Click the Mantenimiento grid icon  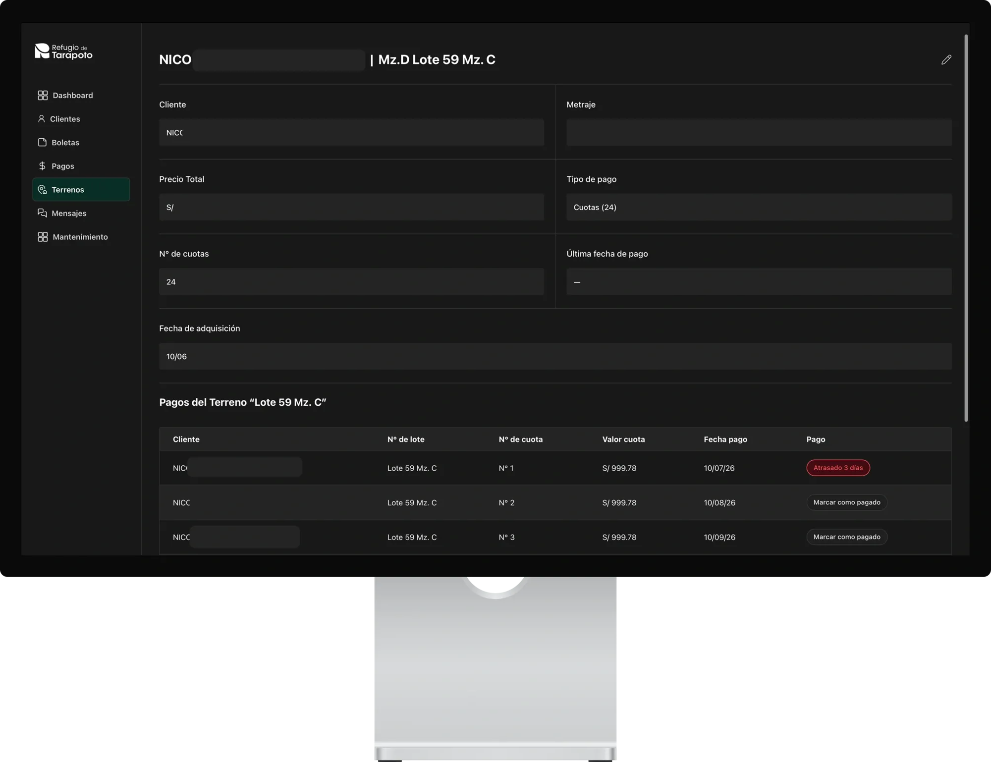[x=43, y=237]
